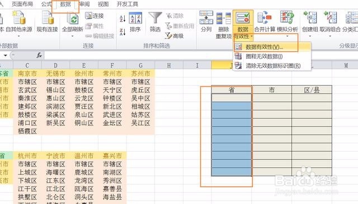Open the 页面布局 ribbon tab
Screen dimensions: 358x204
coord(22,4)
